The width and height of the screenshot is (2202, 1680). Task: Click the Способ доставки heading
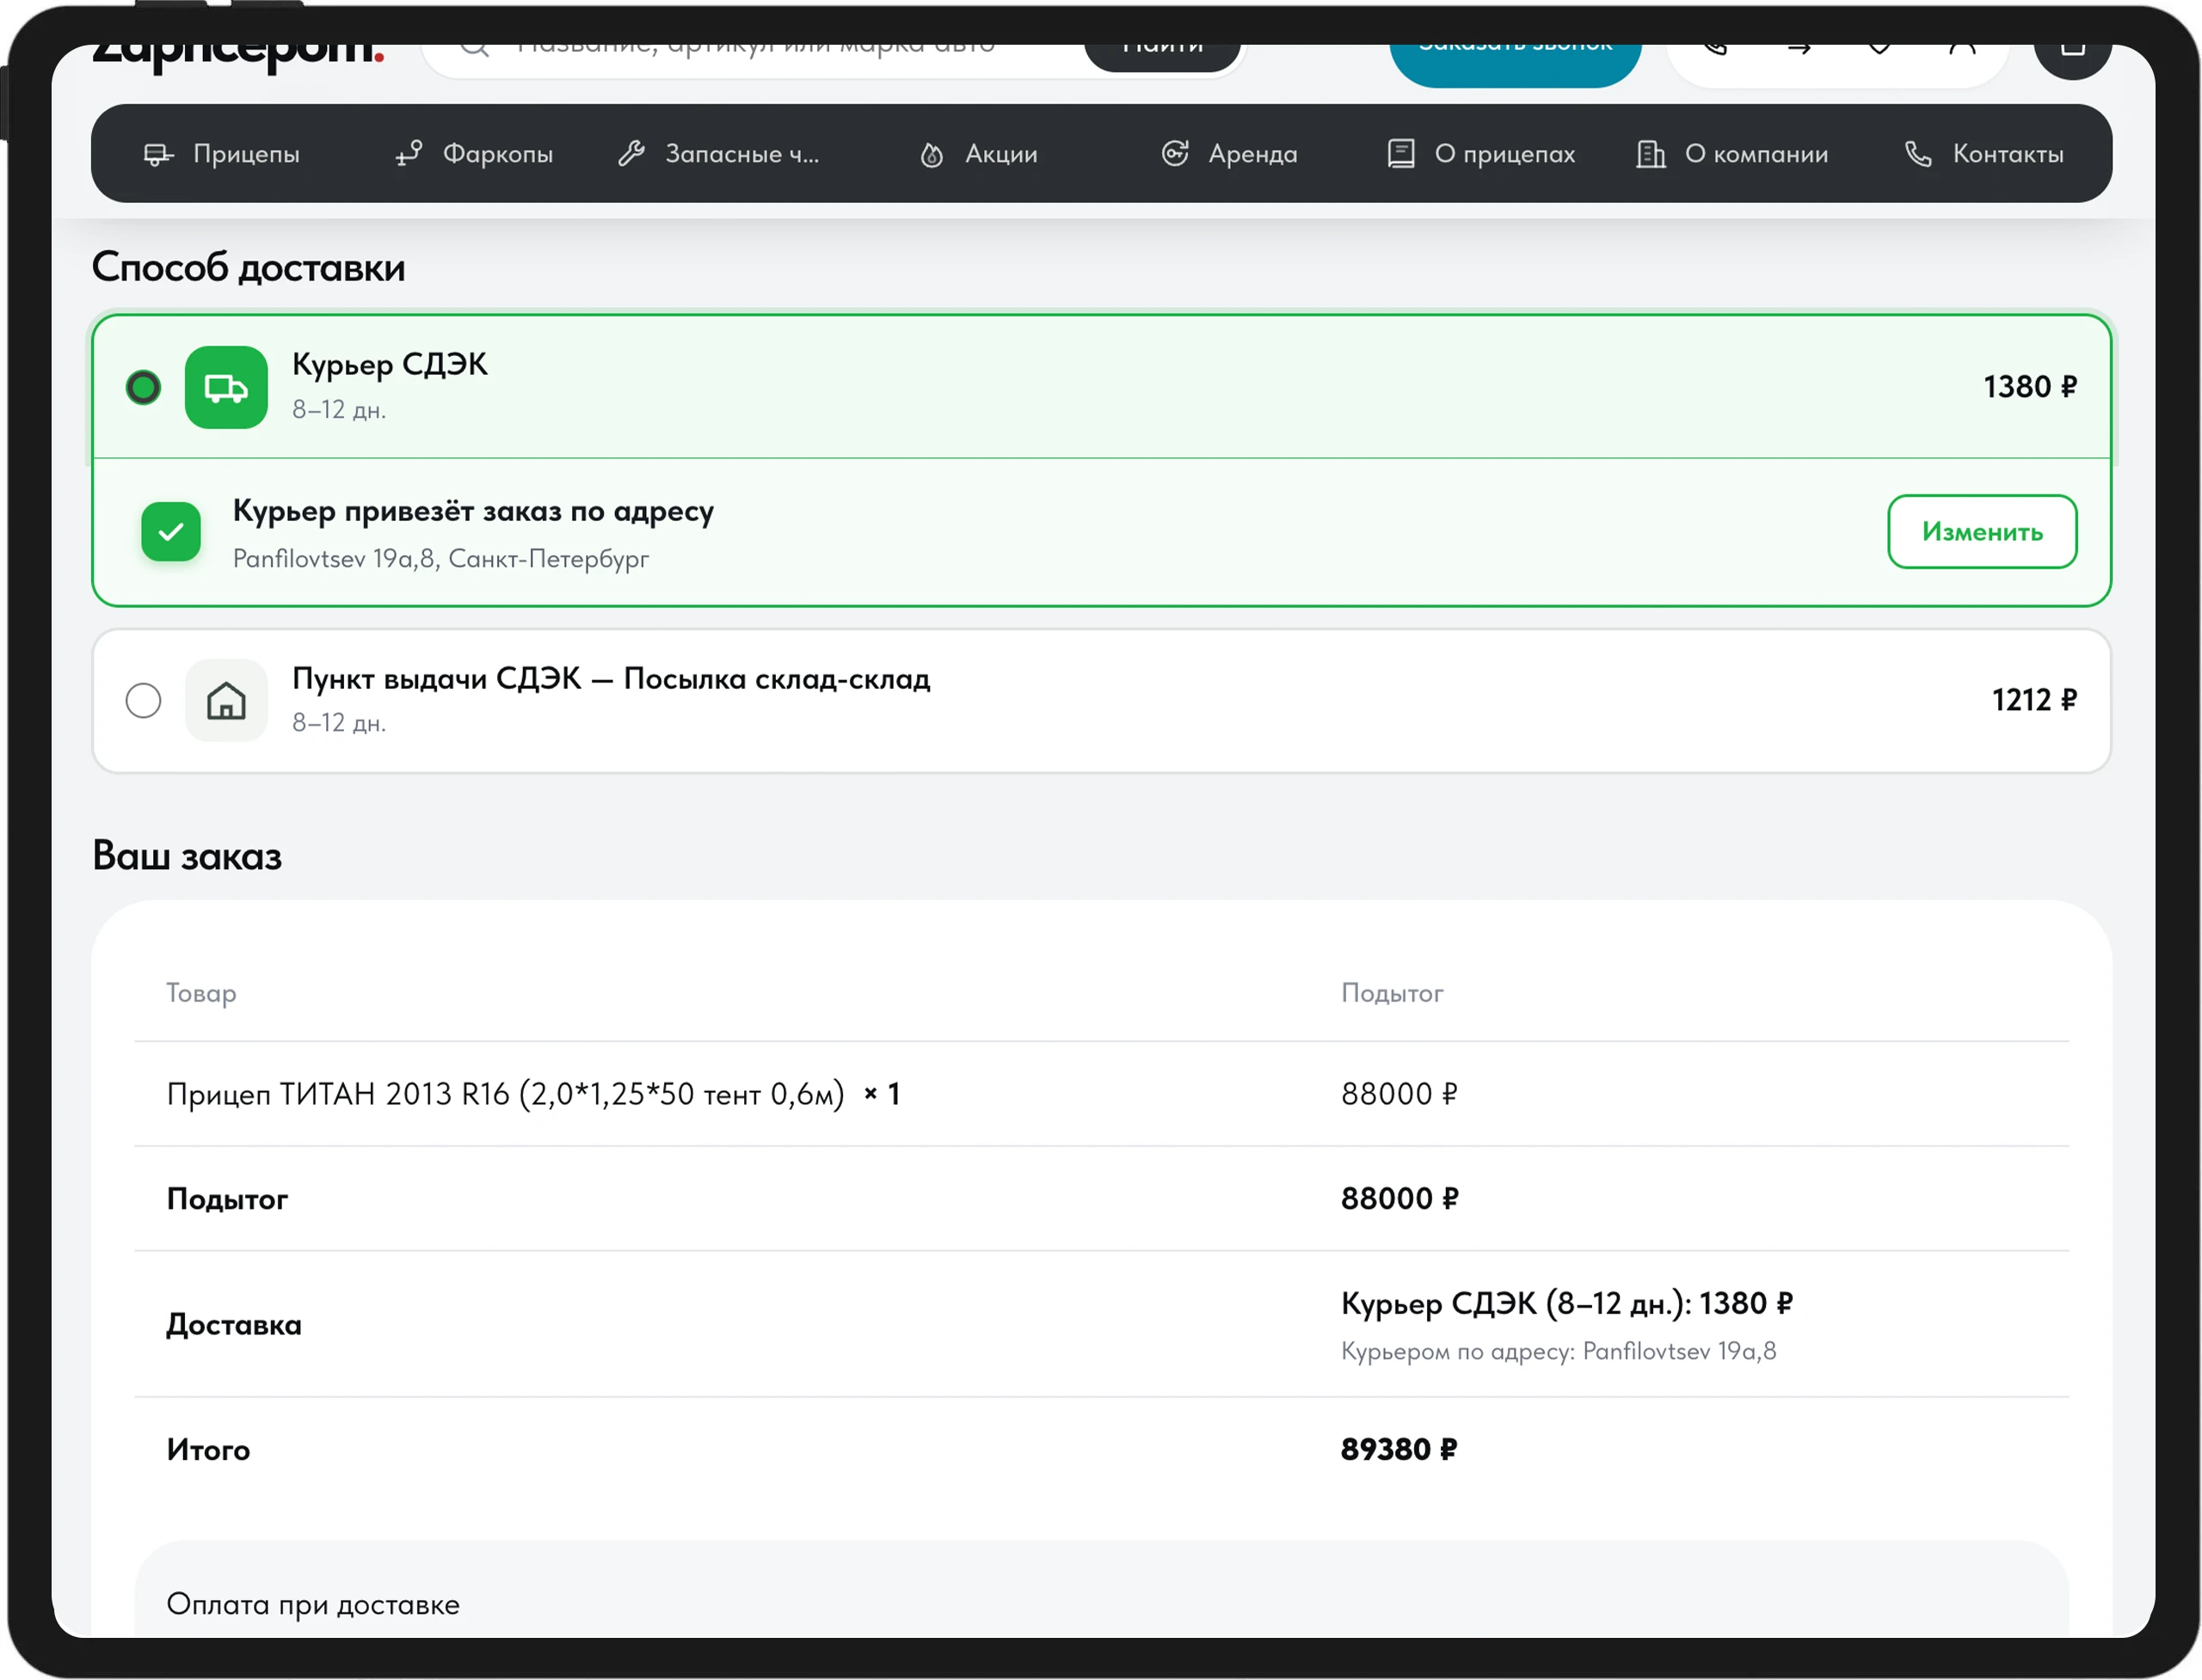249,268
